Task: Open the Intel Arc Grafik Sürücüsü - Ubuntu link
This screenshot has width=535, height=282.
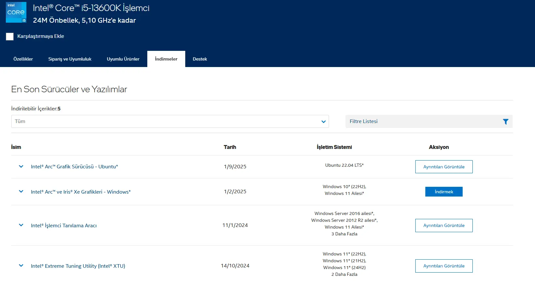Action: pyautogui.click(x=74, y=166)
